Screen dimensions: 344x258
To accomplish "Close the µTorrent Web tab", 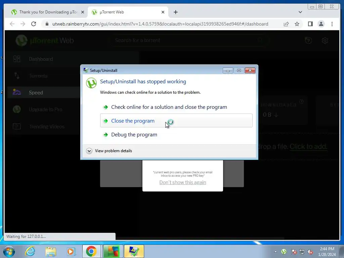I will point(163,12).
